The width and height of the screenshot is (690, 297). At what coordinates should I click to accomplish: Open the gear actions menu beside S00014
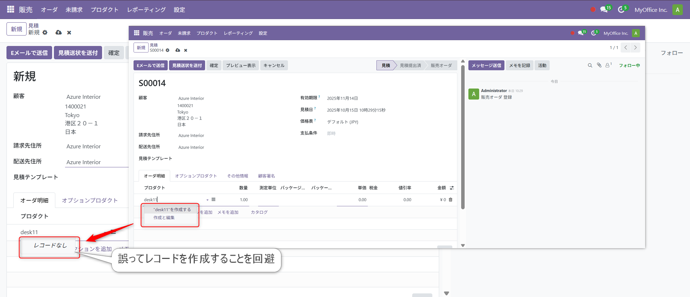[x=167, y=50]
